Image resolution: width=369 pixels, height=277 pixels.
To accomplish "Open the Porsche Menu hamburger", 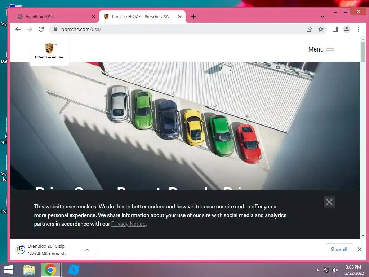I will click(321, 49).
